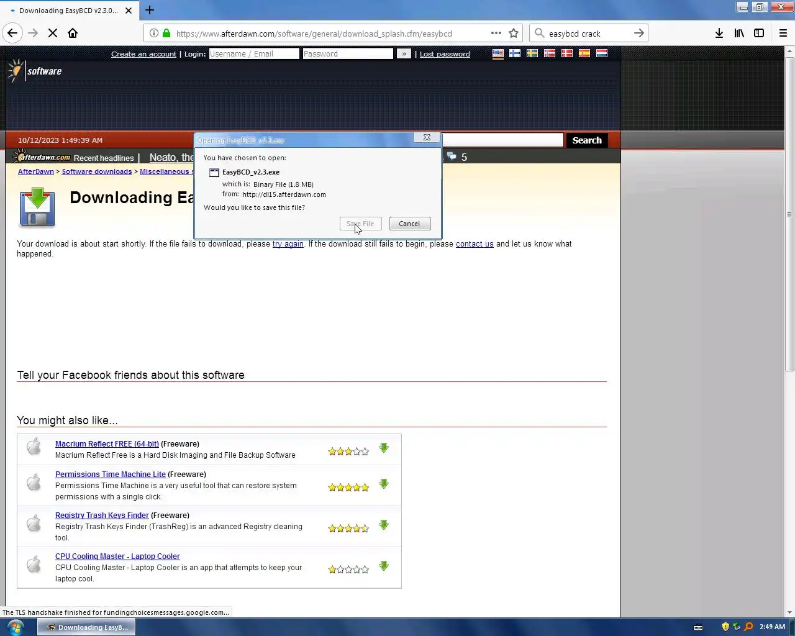Open the Lost password link
The height and width of the screenshot is (636, 795).
coord(445,54)
